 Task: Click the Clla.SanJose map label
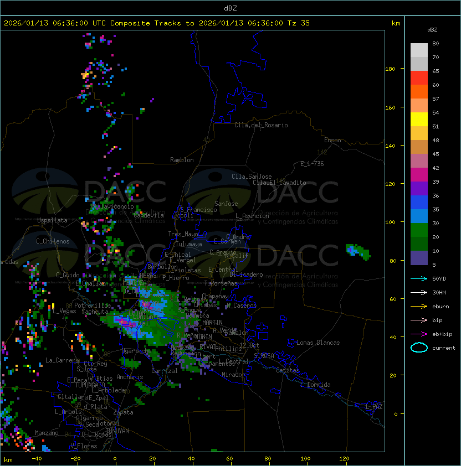[x=252, y=177]
